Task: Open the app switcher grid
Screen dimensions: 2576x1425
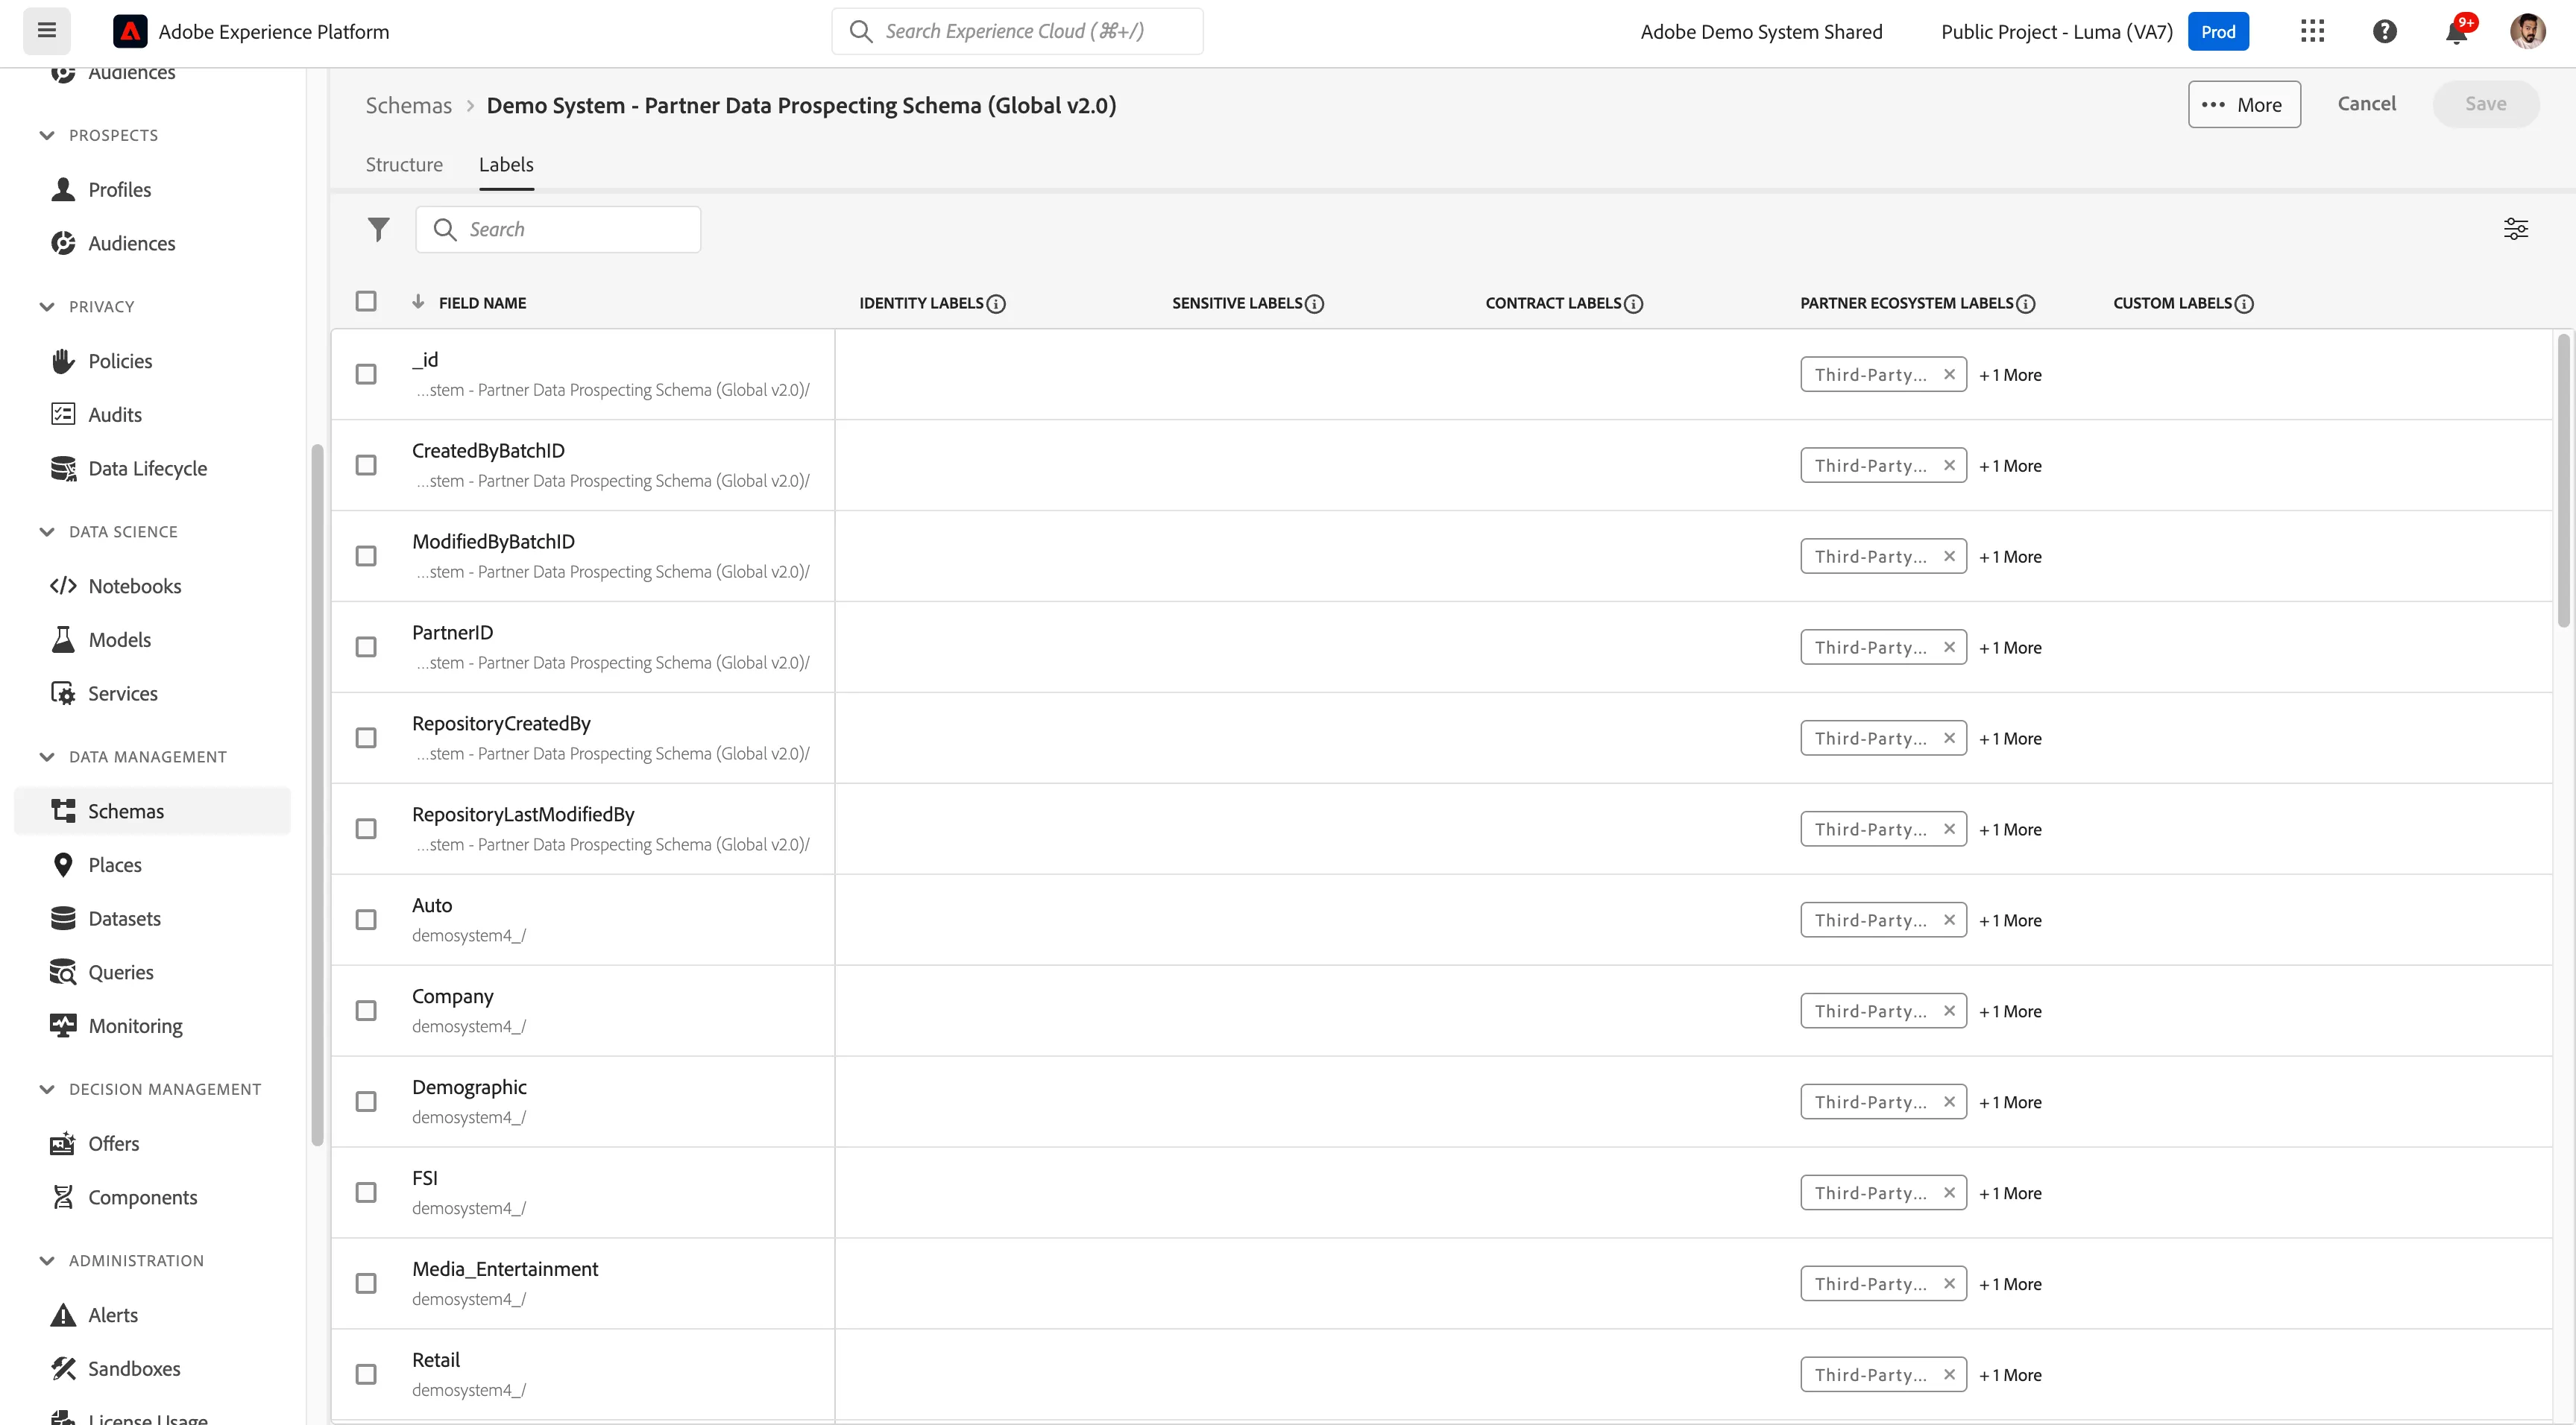Action: pyautogui.click(x=2312, y=31)
